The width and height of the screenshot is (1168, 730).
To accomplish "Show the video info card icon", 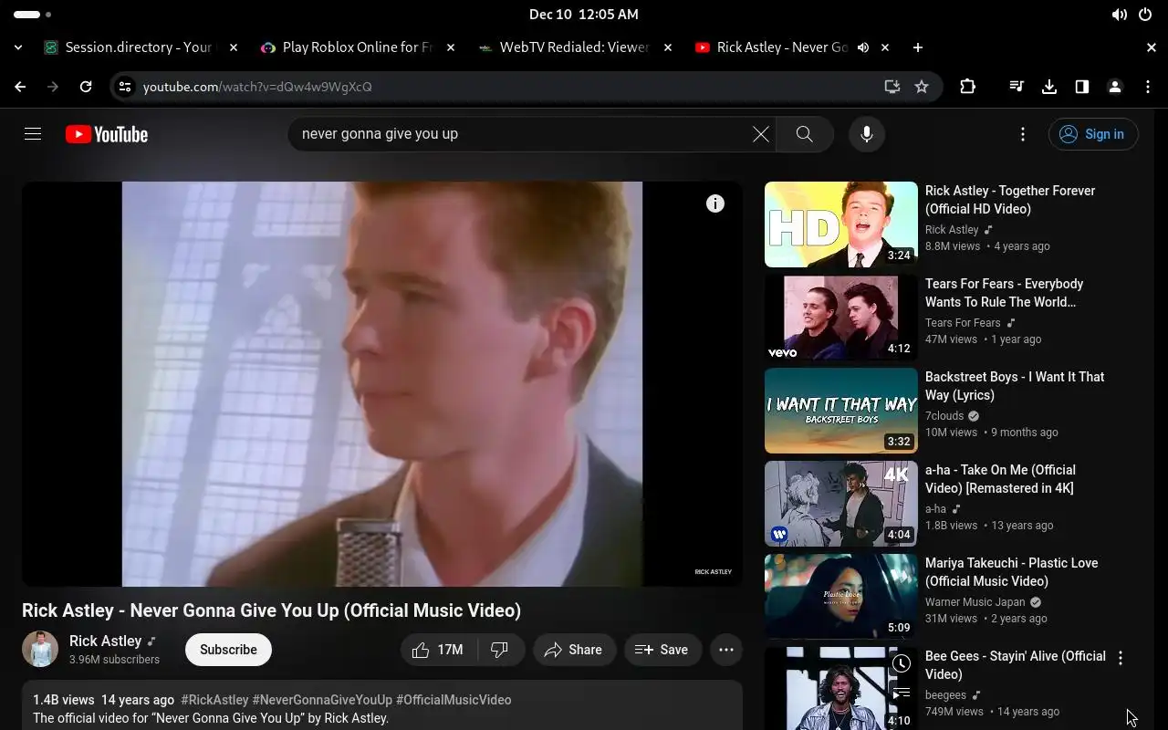I will tap(715, 203).
